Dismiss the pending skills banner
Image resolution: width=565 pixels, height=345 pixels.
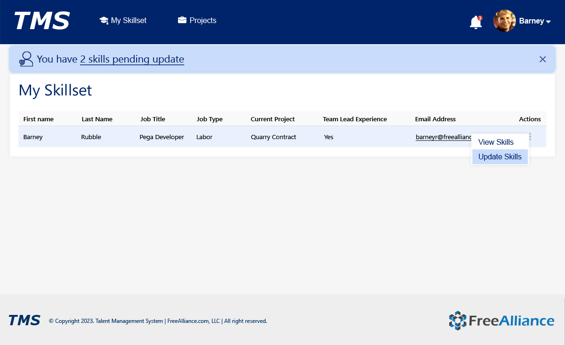tap(542, 59)
